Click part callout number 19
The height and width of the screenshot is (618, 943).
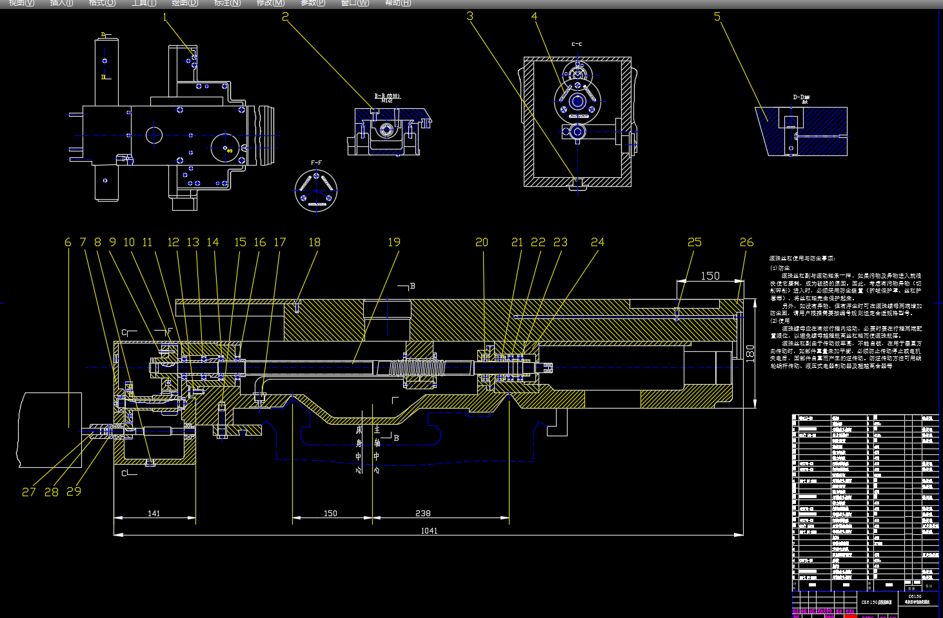(x=394, y=242)
